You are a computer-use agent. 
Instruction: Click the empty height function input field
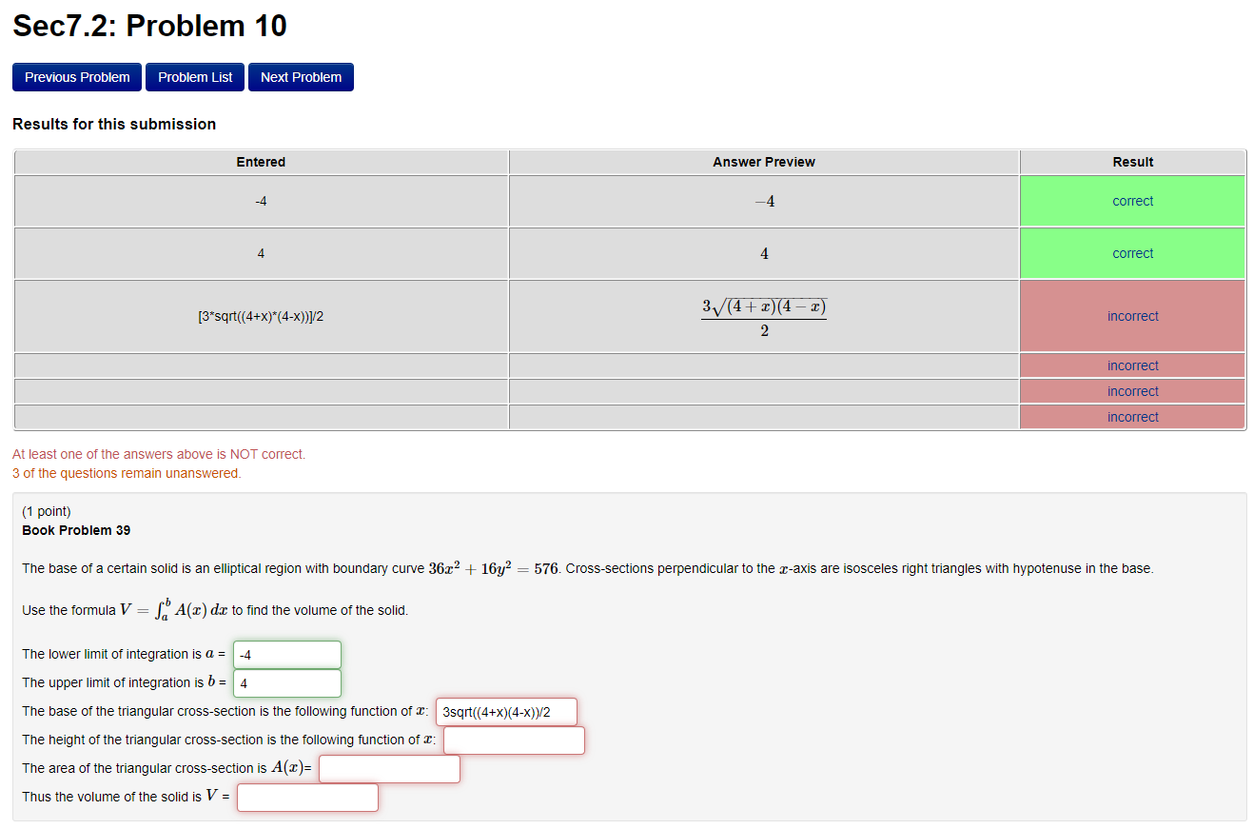pos(514,740)
